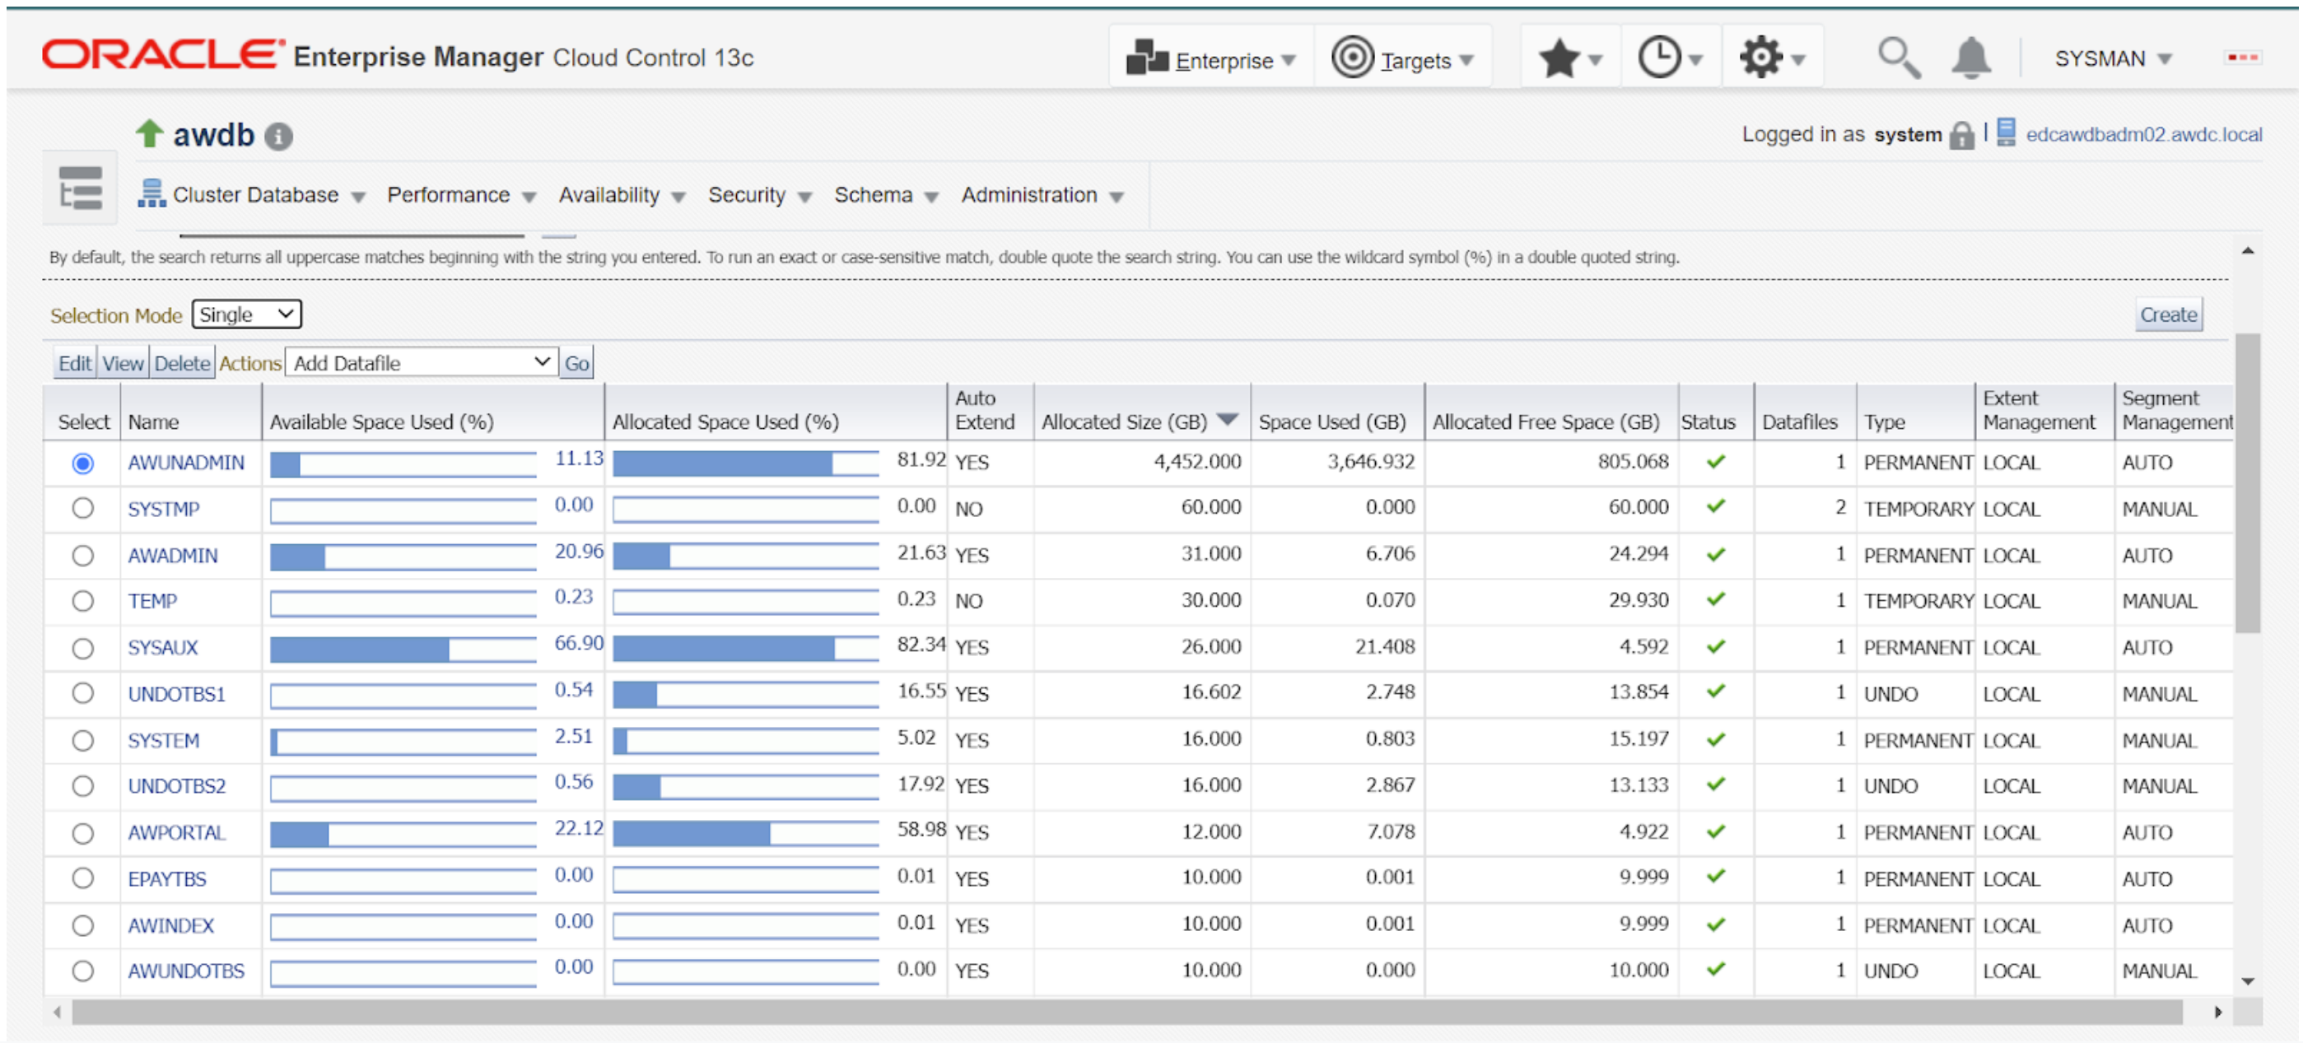Click the info icon beside awdb
This screenshot has height=1043, width=2303.
pos(279,137)
